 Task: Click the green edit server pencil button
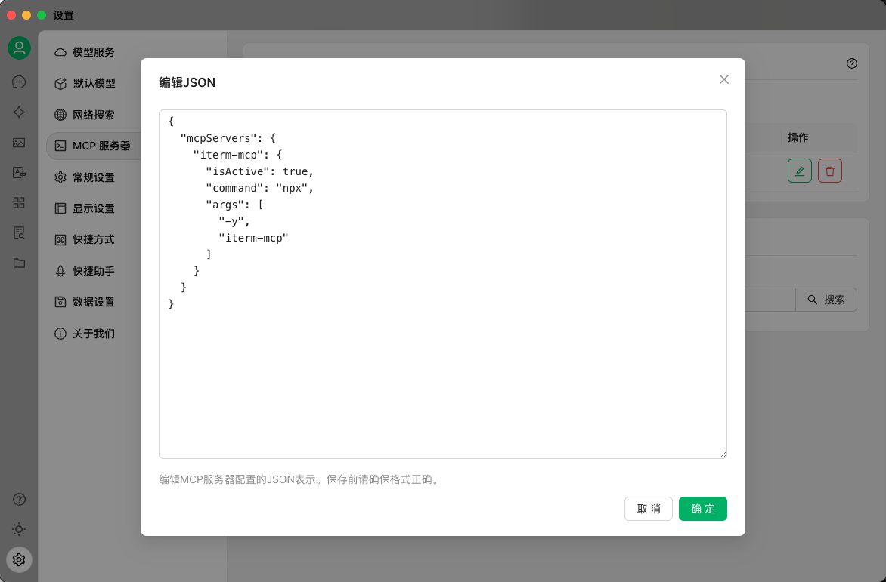click(799, 171)
